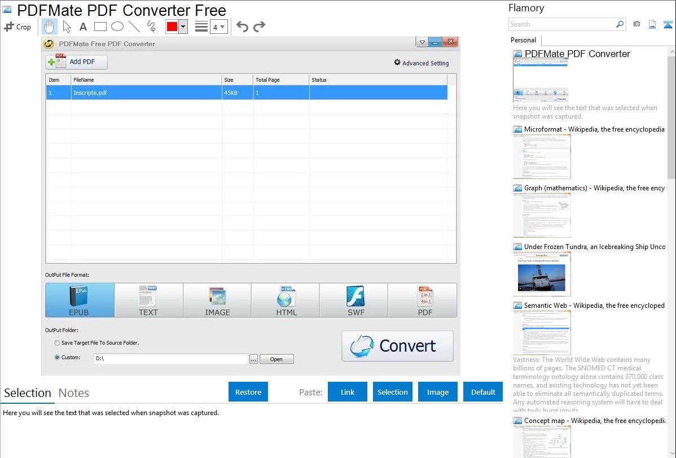Paste as Selection
676x458 pixels.
[392, 392]
